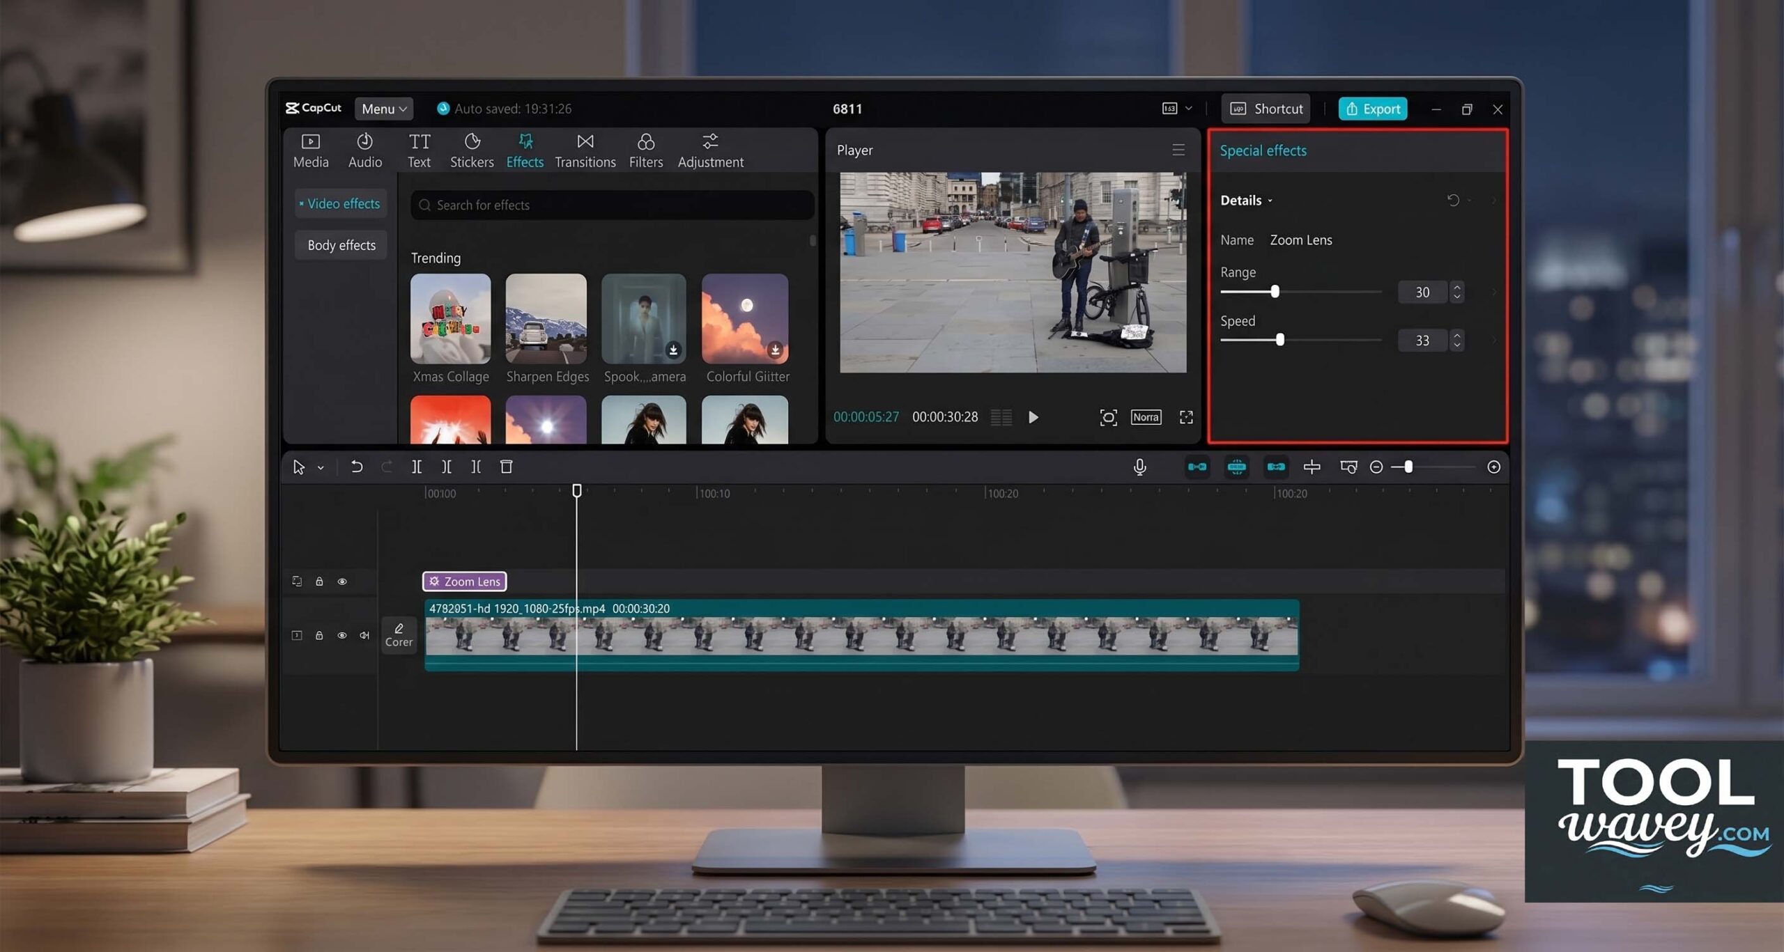Zoom out the timeline
1784x952 pixels.
click(1376, 467)
